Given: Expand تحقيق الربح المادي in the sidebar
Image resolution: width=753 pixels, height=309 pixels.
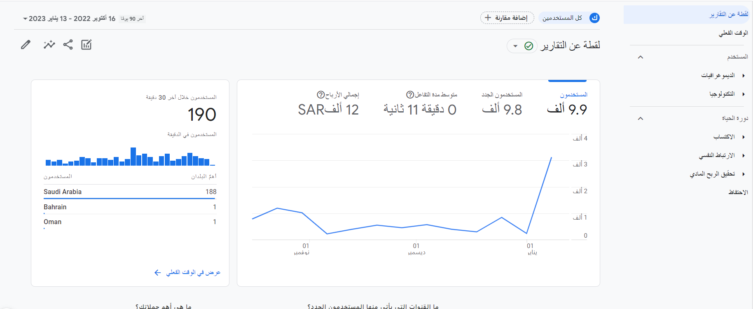Looking at the screenshot, I should 743,174.
